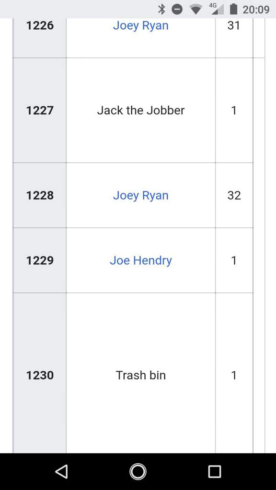This screenshot has height=490, width=276.
Task: Tap row number 1229 cell
Action: click(x=40, y=260)
